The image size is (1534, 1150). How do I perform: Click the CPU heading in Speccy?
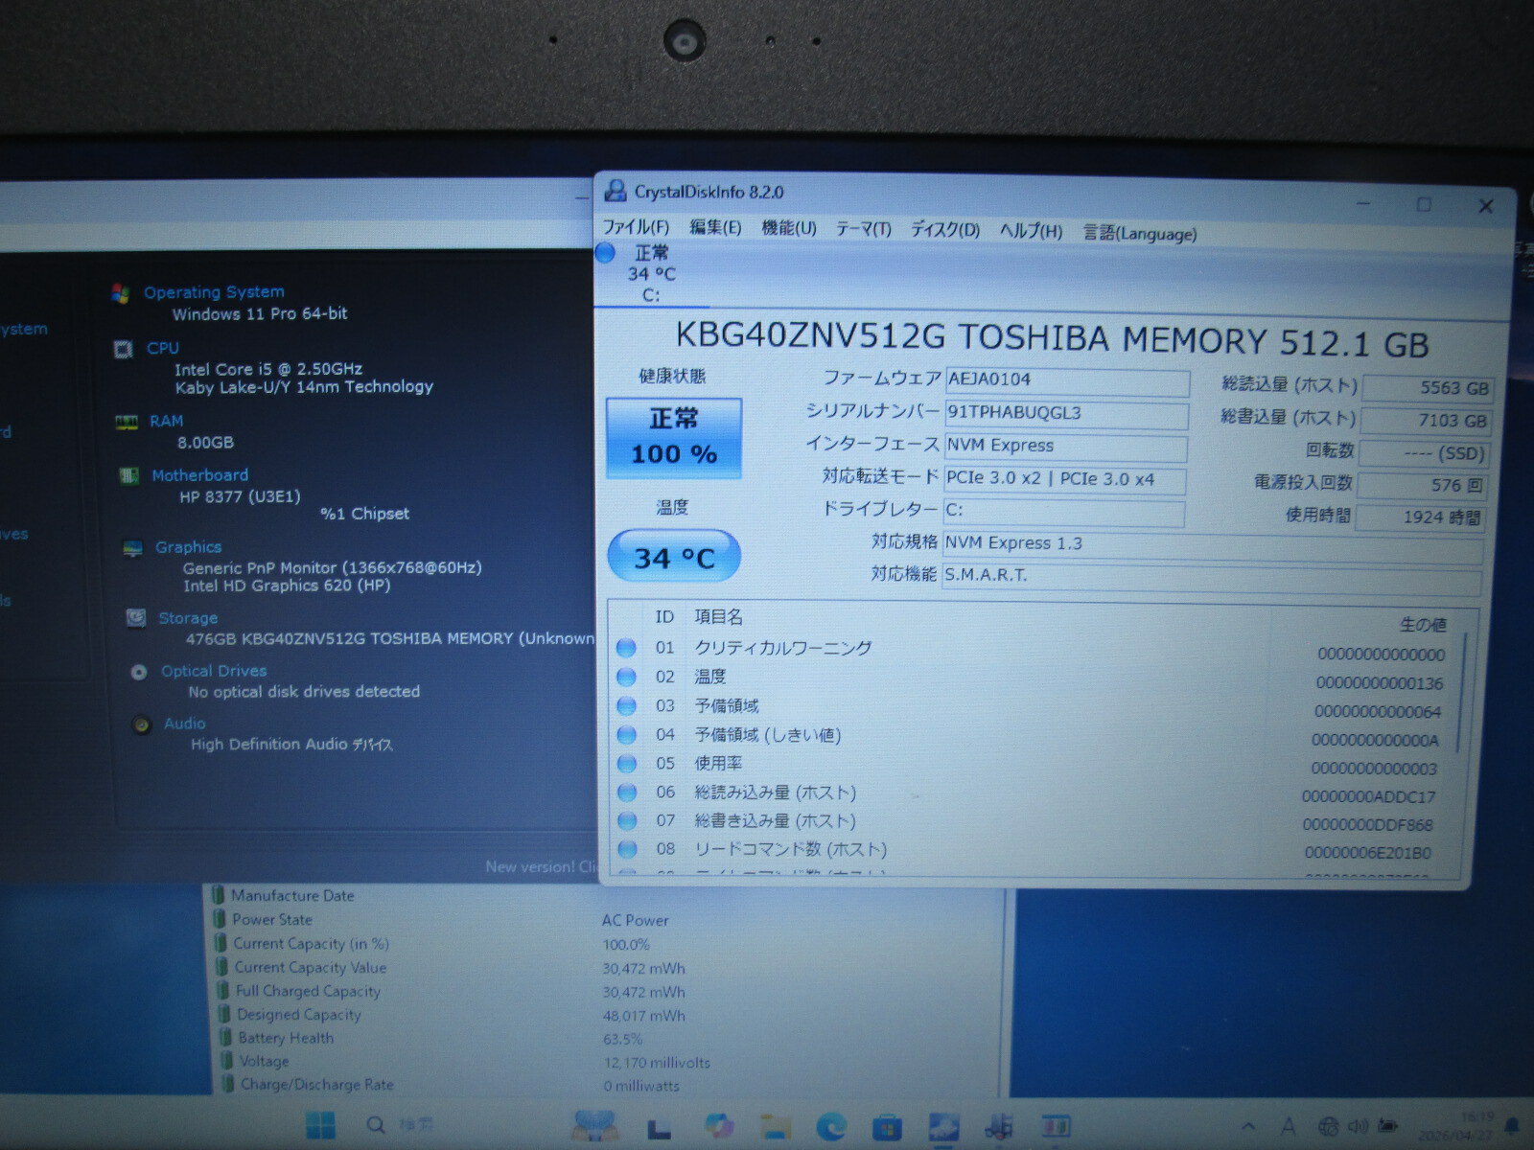[162, 348]
